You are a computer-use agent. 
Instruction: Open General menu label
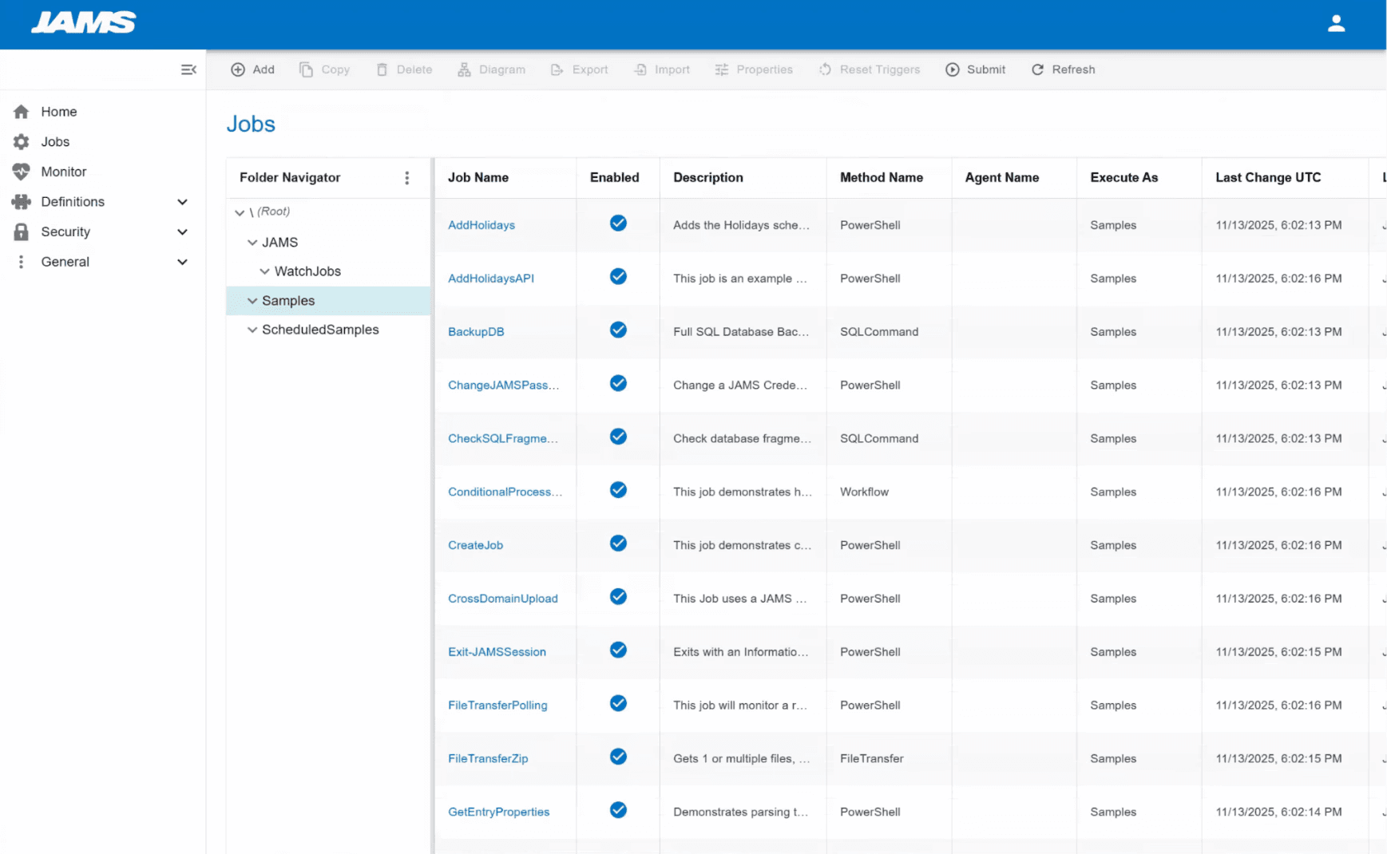coord(65,262)
